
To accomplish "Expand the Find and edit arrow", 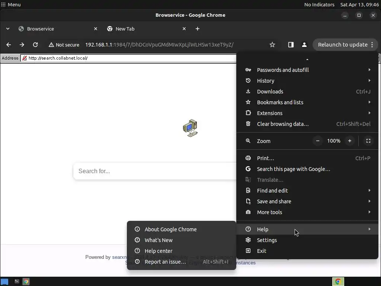I will [x=369, y=190].
